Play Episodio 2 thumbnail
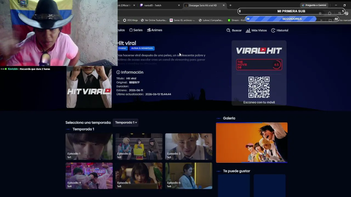 click(x=139, y=147)
